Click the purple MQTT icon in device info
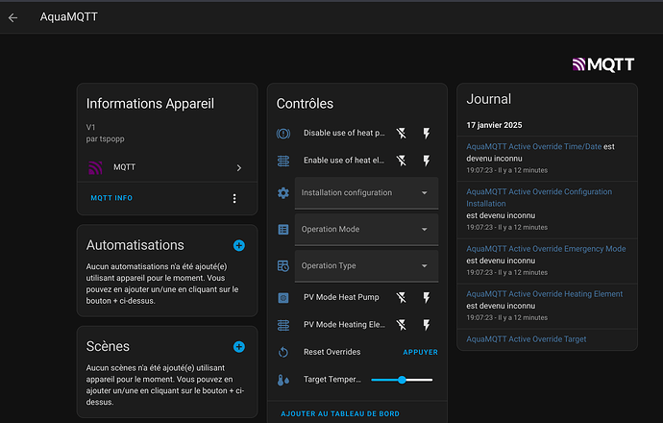 tap(95, 167)
